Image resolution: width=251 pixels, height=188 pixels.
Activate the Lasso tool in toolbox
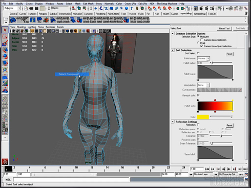[5, 37]
